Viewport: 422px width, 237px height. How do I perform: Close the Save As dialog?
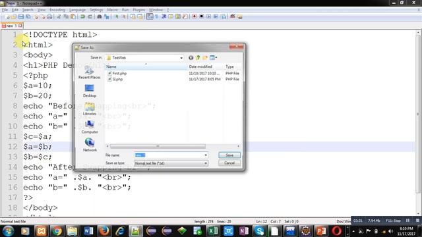click(x=237, y=47)
